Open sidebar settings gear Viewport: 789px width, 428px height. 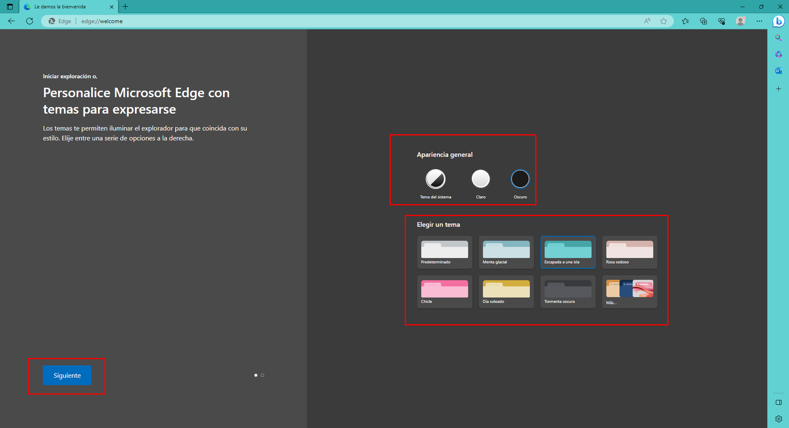pos(778,419)
